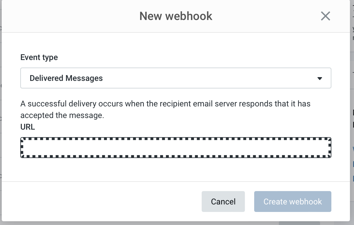Click the empty footer area left of Cancel
The width and height of the screenshot is (354, 225).
[x=102, y=202]
